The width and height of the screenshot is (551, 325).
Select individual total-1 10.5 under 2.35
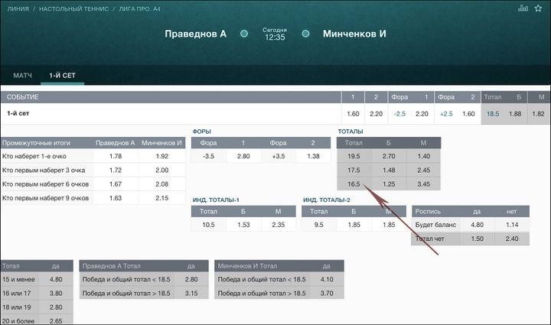[278, 225]
